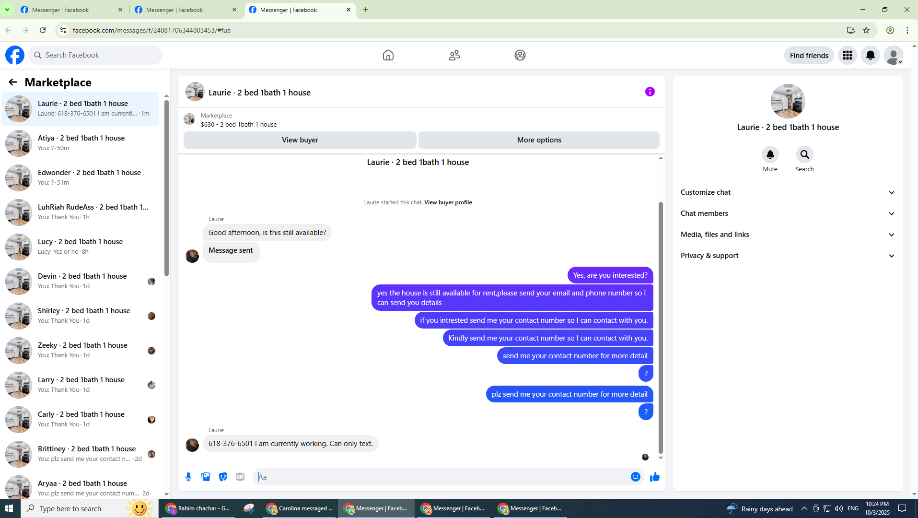Search in conversation via magnifier icon

tap(805, 154)
